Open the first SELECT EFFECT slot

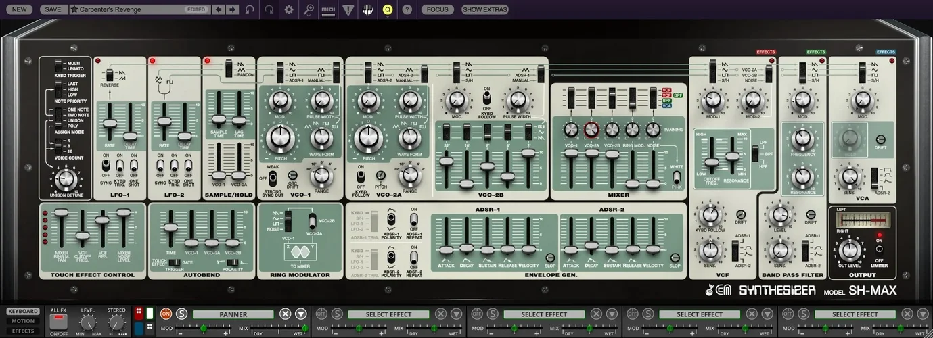388,314
